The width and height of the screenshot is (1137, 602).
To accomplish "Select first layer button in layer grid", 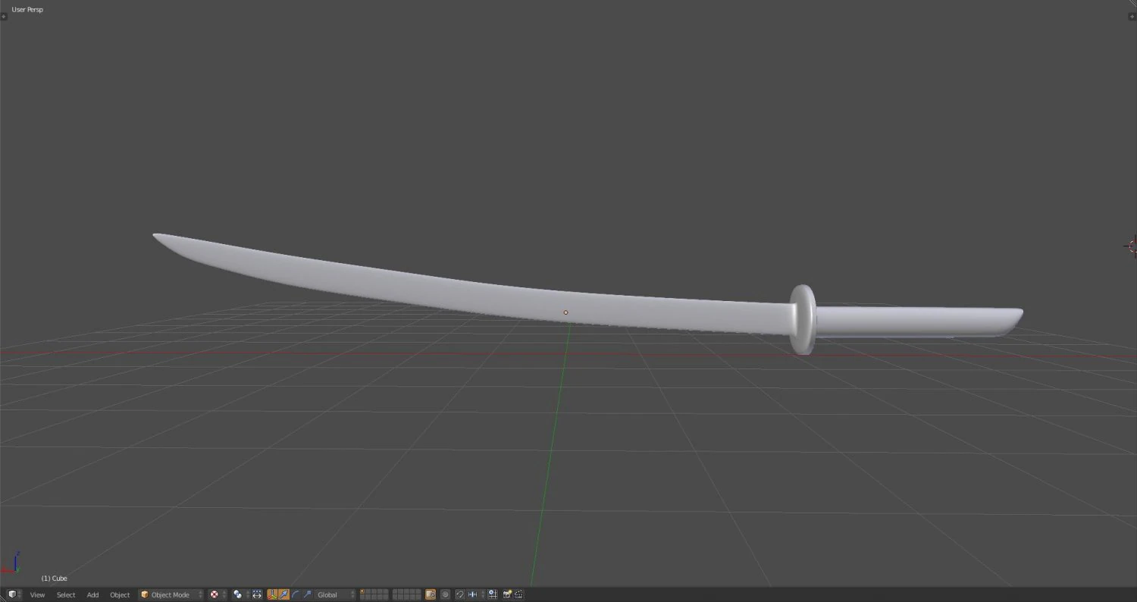I will coord(362,592).
